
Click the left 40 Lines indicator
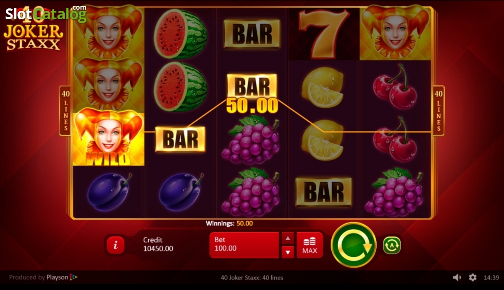click(66, 111)
